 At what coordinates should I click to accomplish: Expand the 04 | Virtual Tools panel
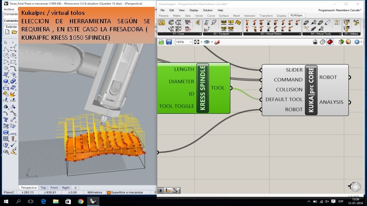pyautogui.click(x=340, y=34)
